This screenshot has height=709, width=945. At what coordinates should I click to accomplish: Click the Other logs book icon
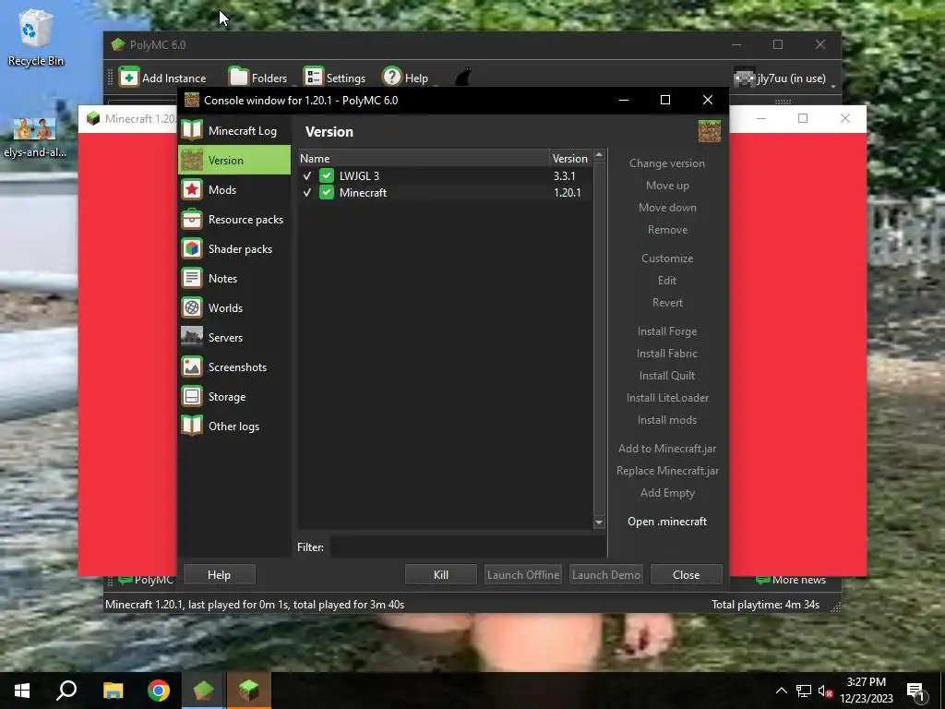192,426
